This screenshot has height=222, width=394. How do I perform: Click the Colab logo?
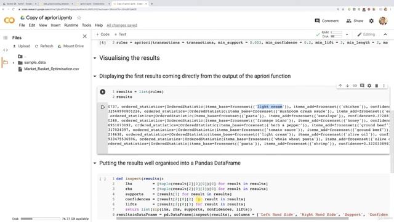point(9,20)
